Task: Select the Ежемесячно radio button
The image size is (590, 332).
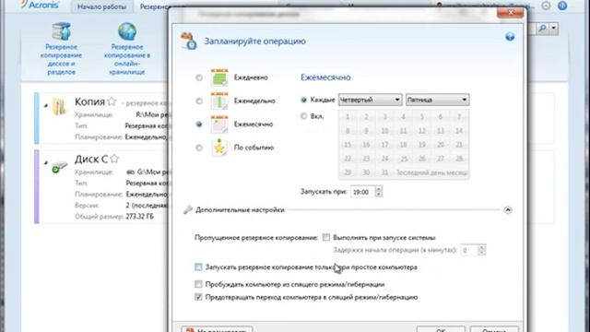Action: point(199,125)
